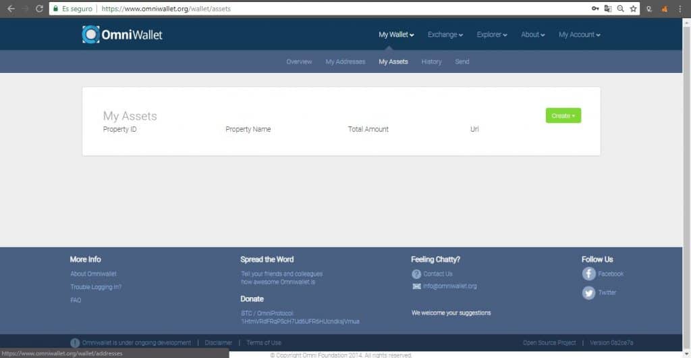Open the Facebook text link
The width and height of the screenshot is (691, 358).
tap(611, 274)
